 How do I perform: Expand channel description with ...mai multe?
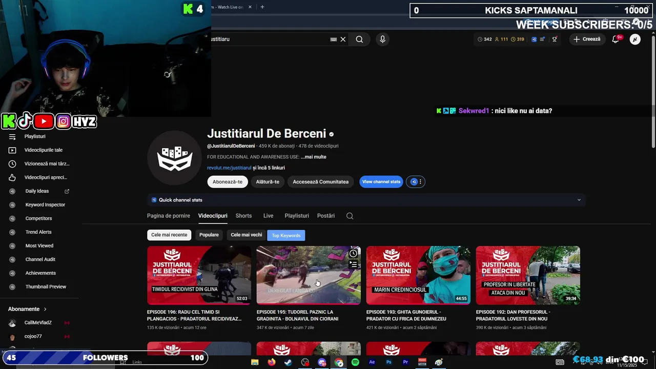313,157
